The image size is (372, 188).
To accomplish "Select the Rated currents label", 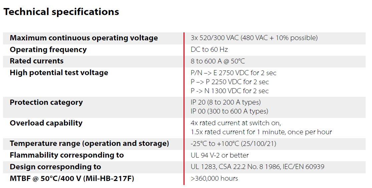I will 37,61.
